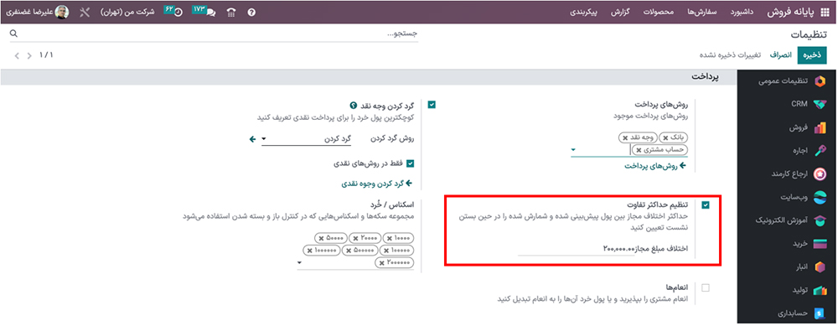The height and width of the screenshot is (326, 838).
Task: Open حسابداری settings in the sidebar
Action: pyautogui.click(x=786, y=313)
